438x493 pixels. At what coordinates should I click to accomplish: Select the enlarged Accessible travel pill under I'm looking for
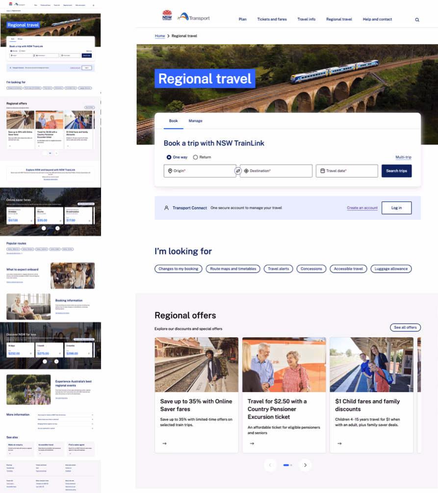348,269
